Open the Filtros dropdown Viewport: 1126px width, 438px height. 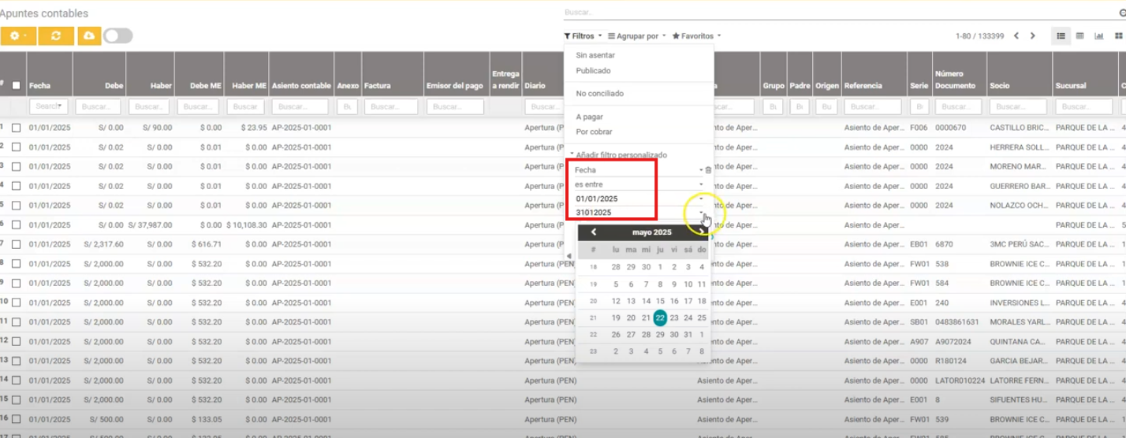584,36
